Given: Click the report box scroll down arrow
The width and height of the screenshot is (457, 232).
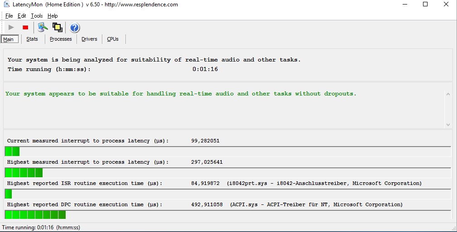Looking at the screenshot, I should pyautogui.click(x=448, y=124).
